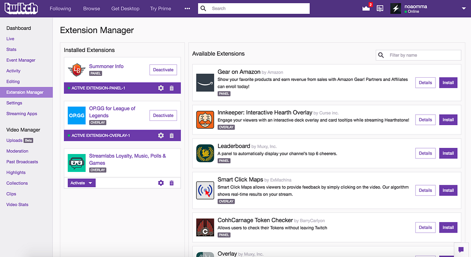The height and width of the screenshot is (257, 471).
Task: Remove Streamlabs extension with trash icon
Action: [x=172, y=183]
